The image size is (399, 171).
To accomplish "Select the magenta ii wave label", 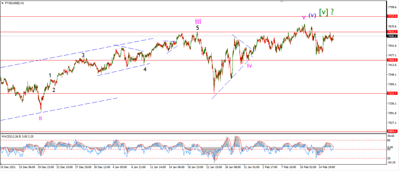I will click(40, 118).
